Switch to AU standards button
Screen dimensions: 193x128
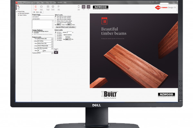(x=56, y=50)
